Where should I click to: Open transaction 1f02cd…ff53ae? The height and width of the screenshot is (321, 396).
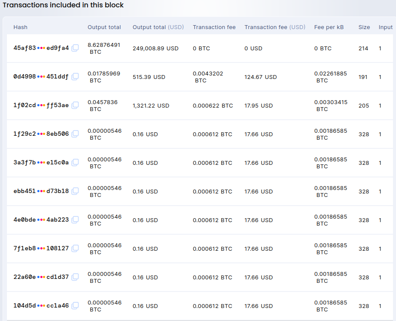[x=41, y=105]
